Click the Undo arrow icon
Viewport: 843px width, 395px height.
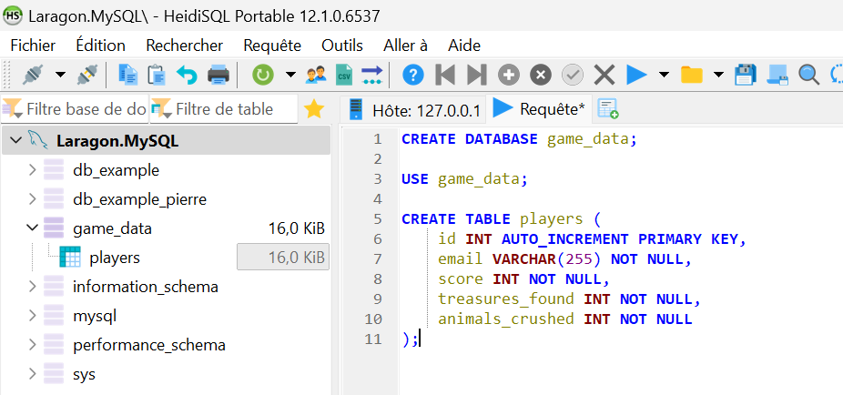click(x=187, y=75)
